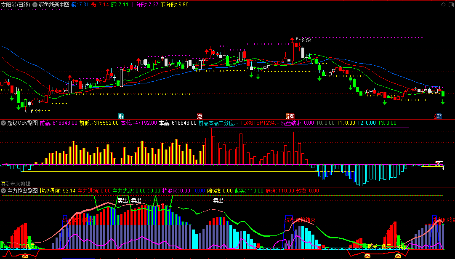Click the 6.22 low price label
Screen dimensions: 455x259
(35, 112)
